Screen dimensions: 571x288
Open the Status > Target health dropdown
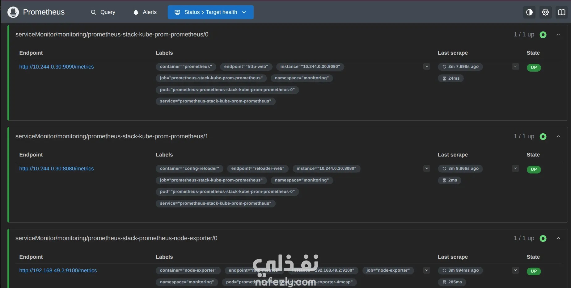[211, 12]
